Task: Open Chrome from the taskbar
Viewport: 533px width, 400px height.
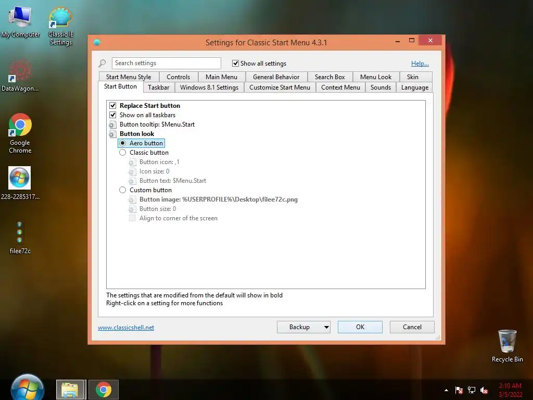Action: [x=104, y=390]
